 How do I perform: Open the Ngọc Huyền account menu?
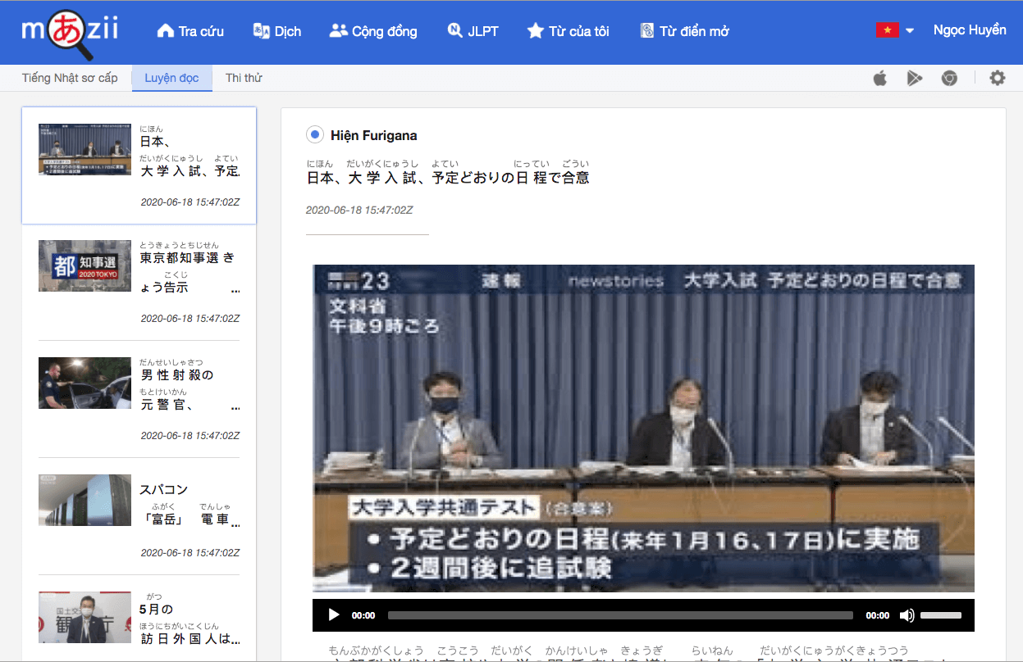(x=969, y=30)
